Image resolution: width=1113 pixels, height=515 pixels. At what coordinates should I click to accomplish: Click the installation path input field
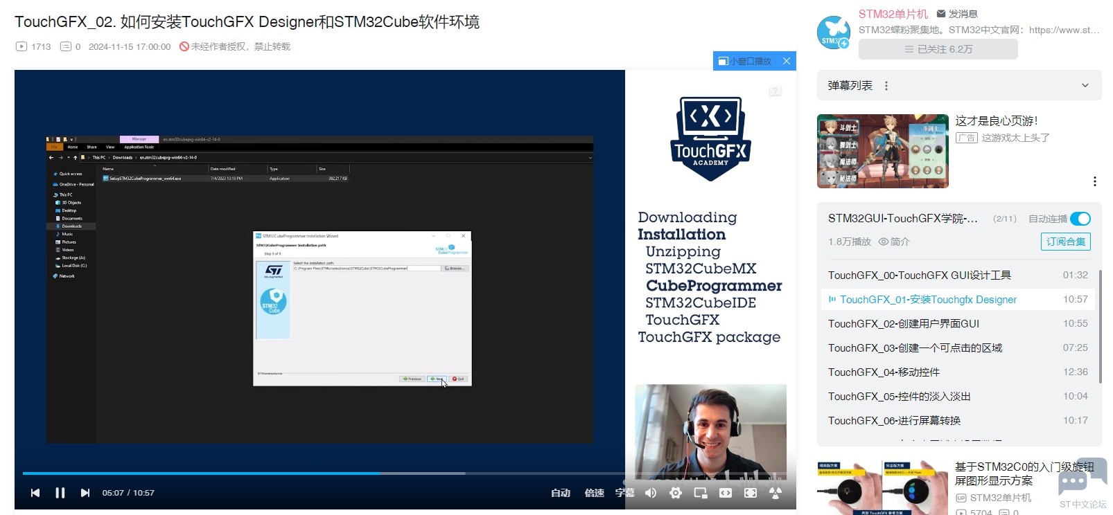coord(367,268)
